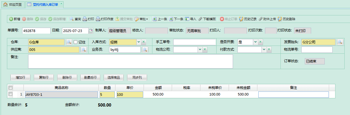Select the 受托代销入库订单 tab
The width and height of the screenshot is (350, 115).
44,4
